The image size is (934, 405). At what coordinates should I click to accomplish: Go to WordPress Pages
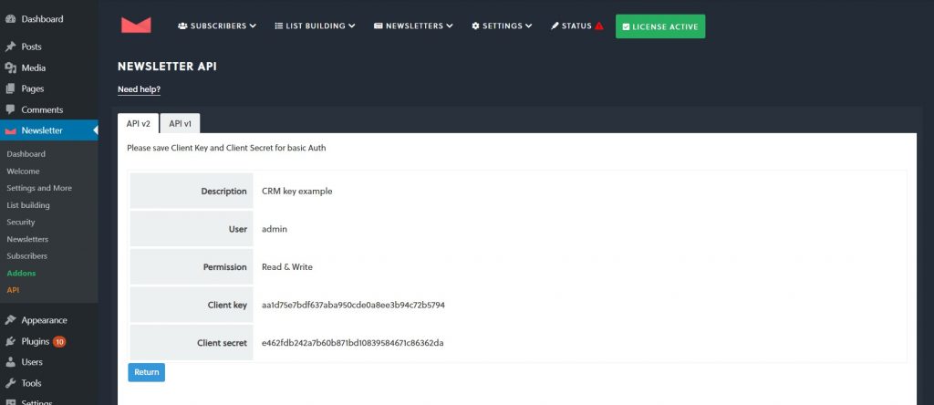coord(33,88)
